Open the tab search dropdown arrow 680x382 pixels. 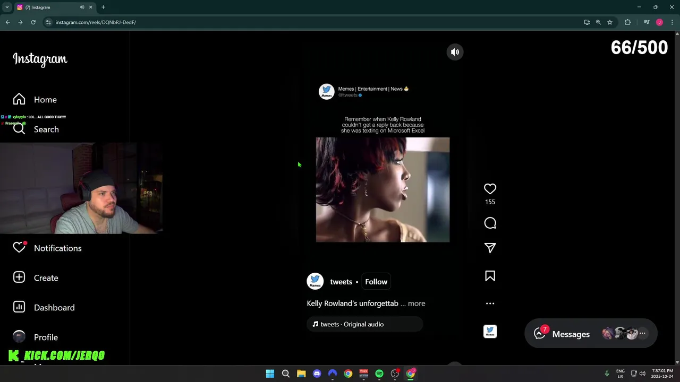[x=7, y=7]
